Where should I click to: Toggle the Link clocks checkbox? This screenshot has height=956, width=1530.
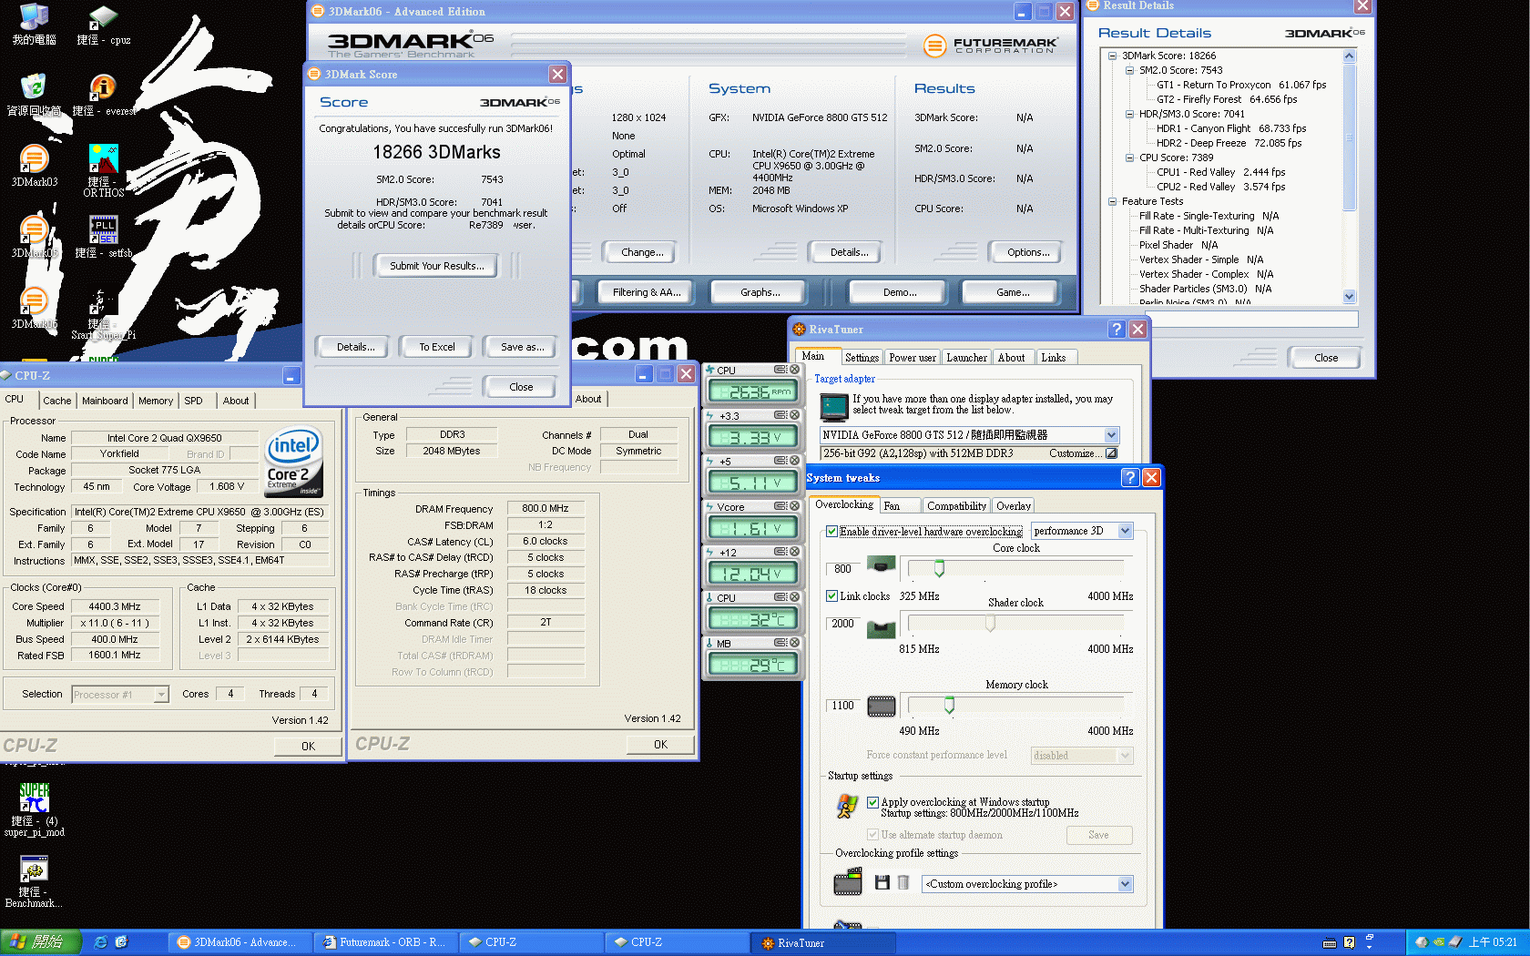pyautogui.click(x=831, y=596)
